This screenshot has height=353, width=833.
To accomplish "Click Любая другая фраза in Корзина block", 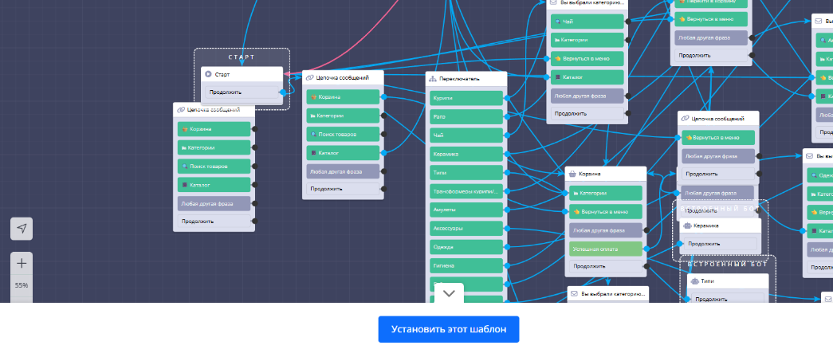I will (605, 230).
